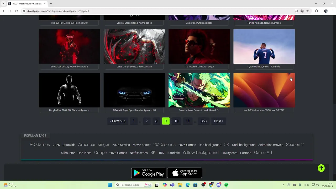Open the macOS Ventura wallpaper thumbnail

tap(264, 90)
